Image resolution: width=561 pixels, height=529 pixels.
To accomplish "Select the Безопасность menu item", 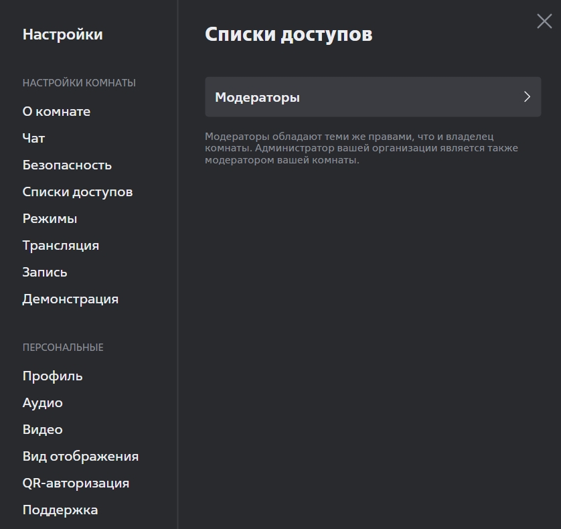I will pos(67,165).
